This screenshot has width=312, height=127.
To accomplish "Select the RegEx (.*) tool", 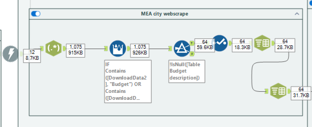I will click(x=53, y=48).
